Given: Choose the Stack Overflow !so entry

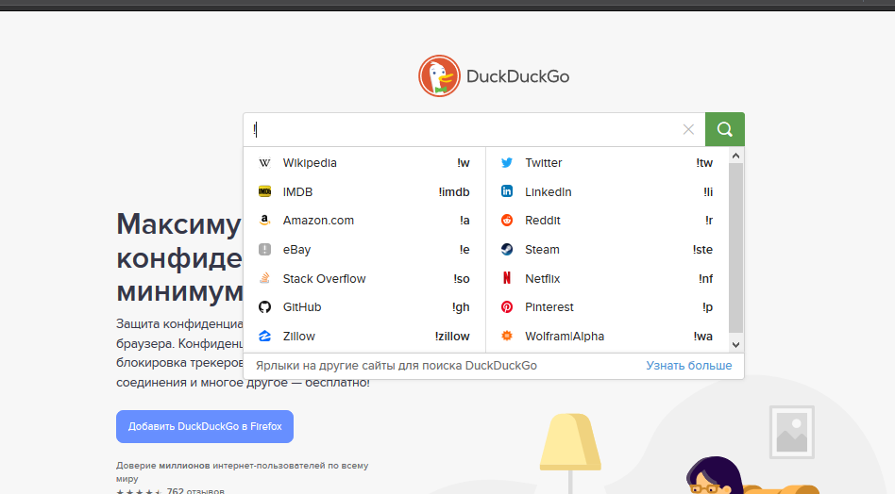Looking at the screenshot, I should 363,279.
